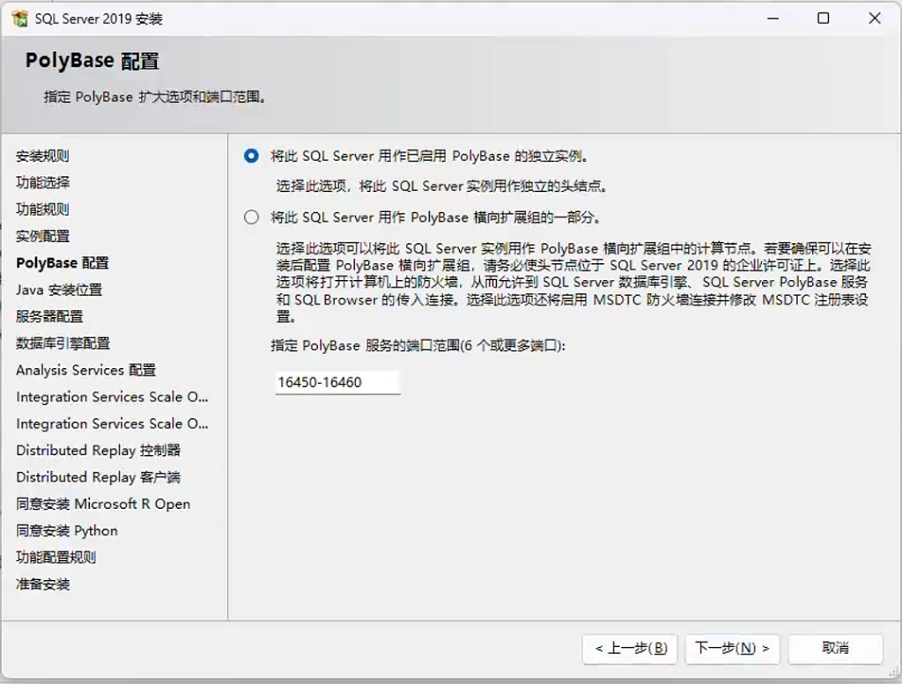Open the 同意安装 Python step
This screenshot has height=684, width=902.
coord(67,531)
